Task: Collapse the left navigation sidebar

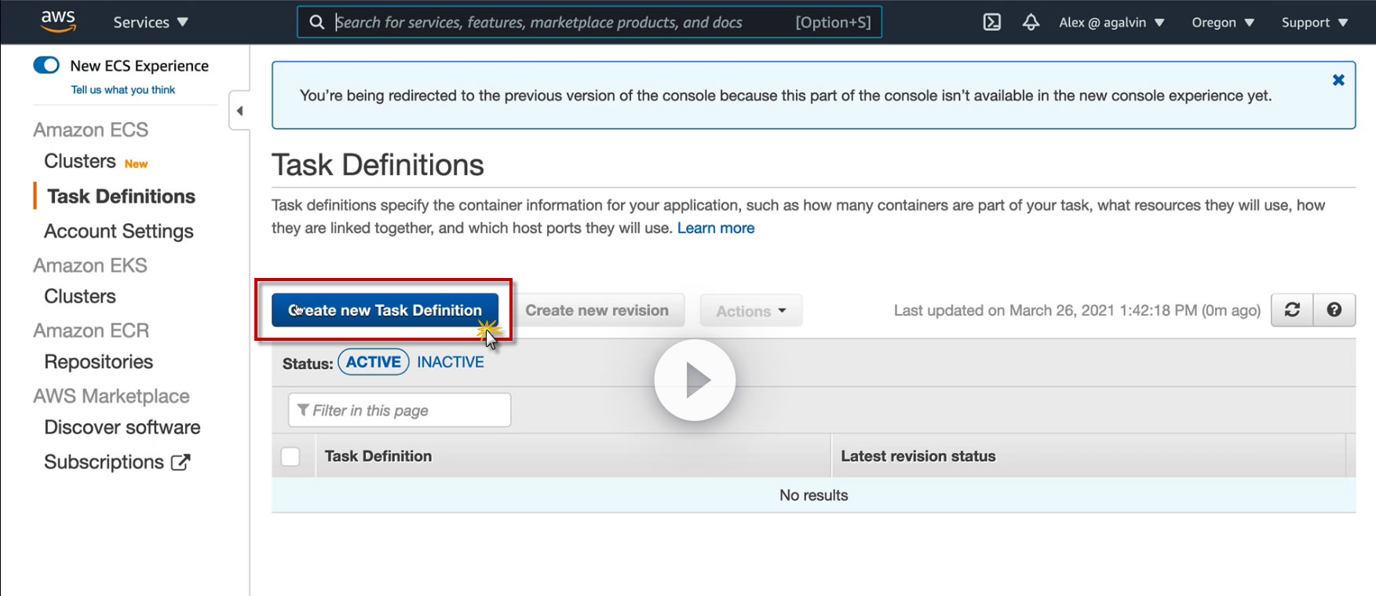Action: [239, 111]
